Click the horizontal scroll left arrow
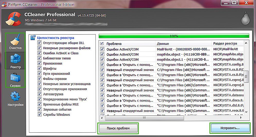Image resolution: width=256 pixels, height=137 pixels. click(x=102, y=118)
